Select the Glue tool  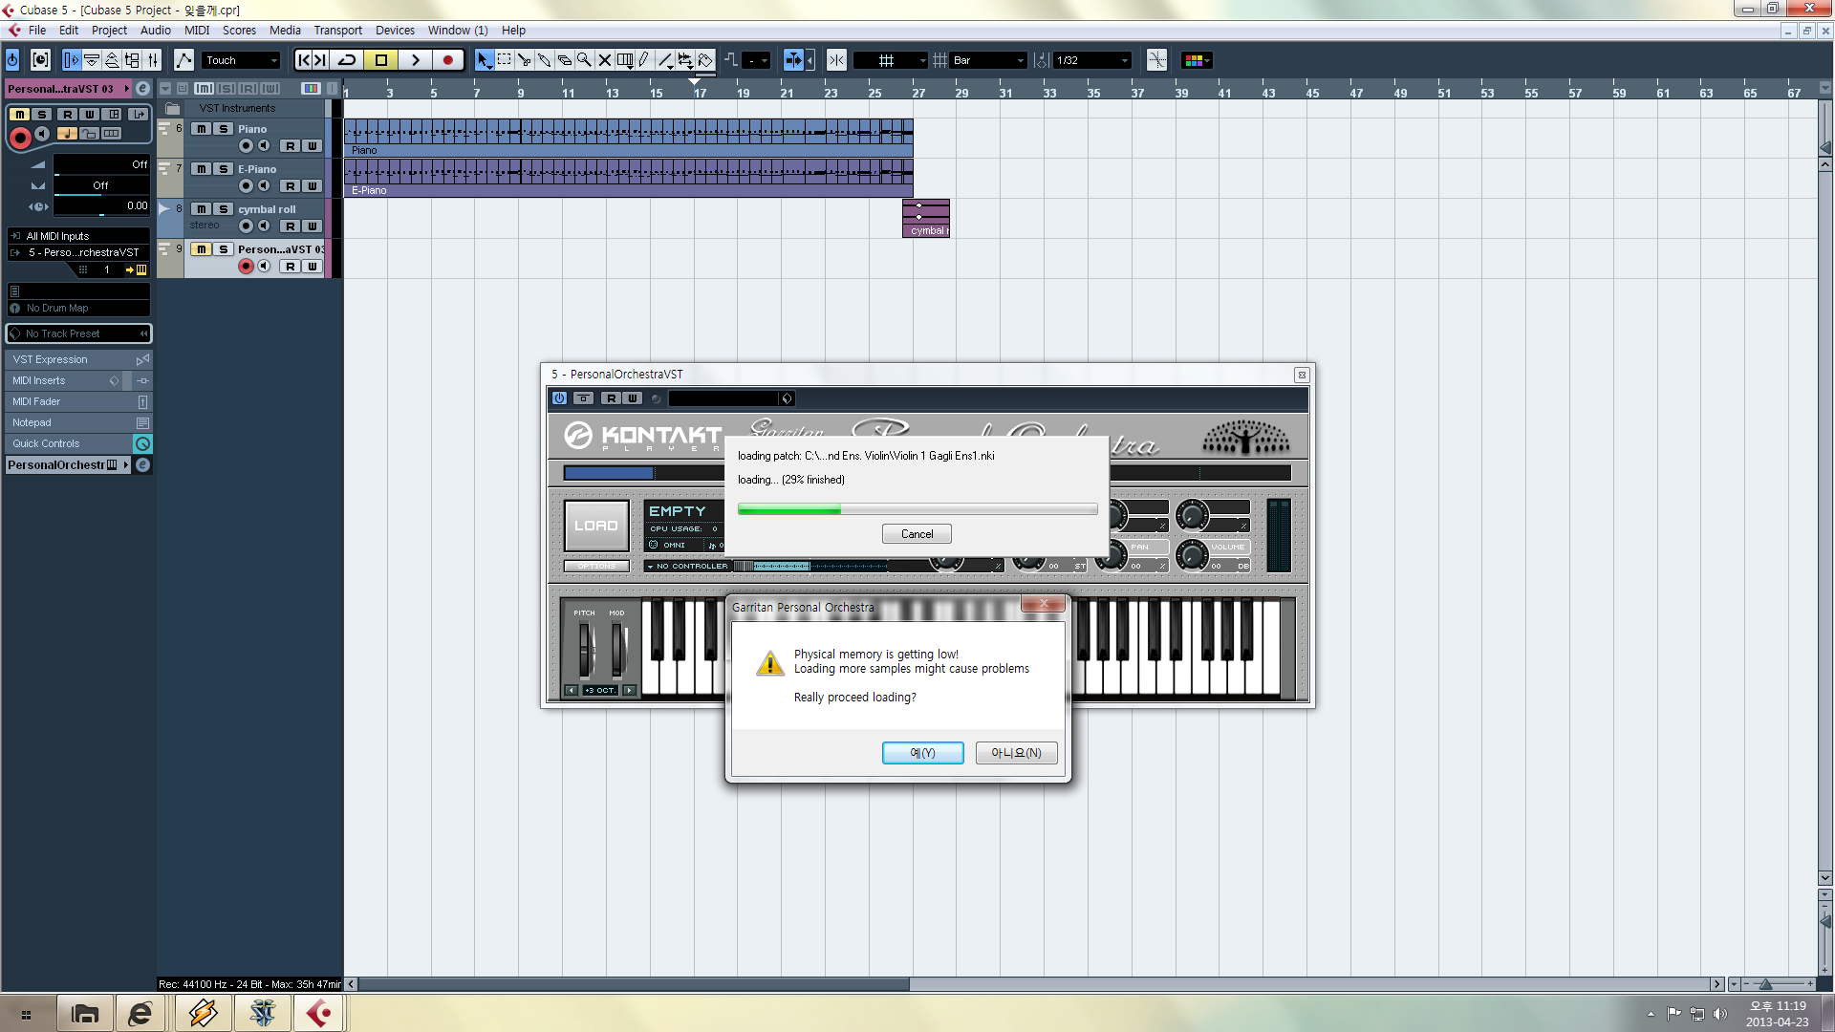[x=545, y=60]
